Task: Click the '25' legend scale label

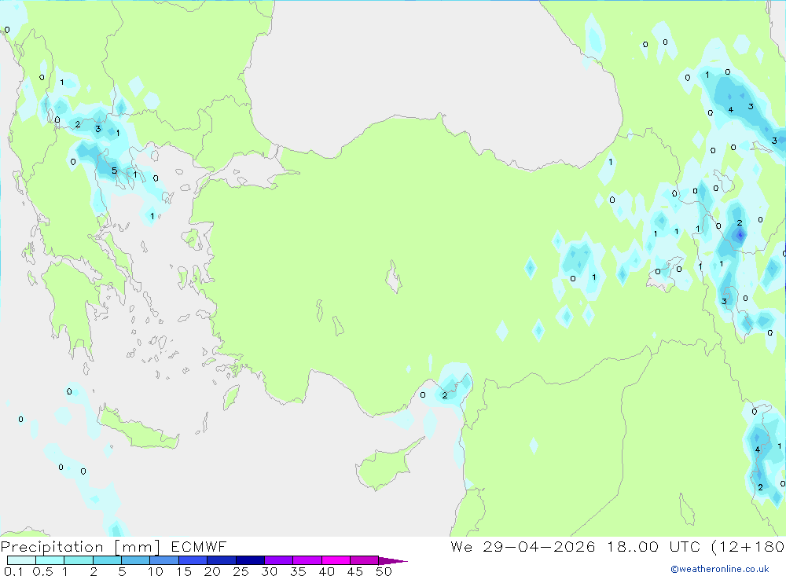Action: (x=241, y=571)
